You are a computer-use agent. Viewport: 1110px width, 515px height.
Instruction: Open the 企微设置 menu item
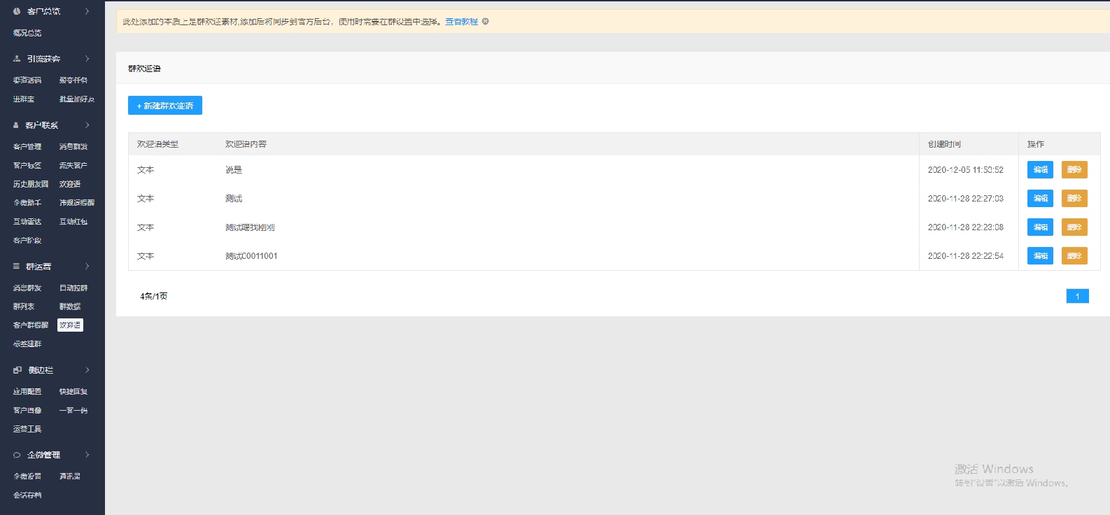27,477
